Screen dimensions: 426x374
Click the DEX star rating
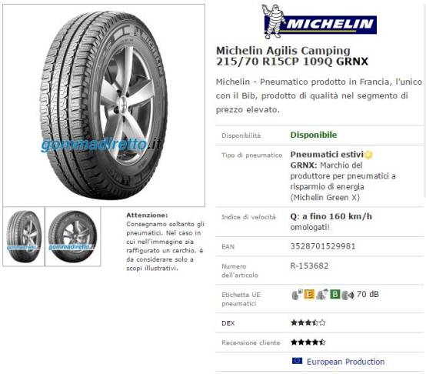click(308, 322)
